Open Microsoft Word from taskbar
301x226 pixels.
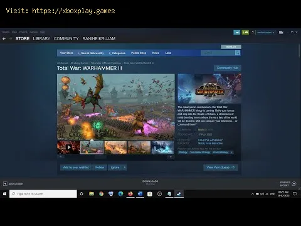[x=140, y=194]
